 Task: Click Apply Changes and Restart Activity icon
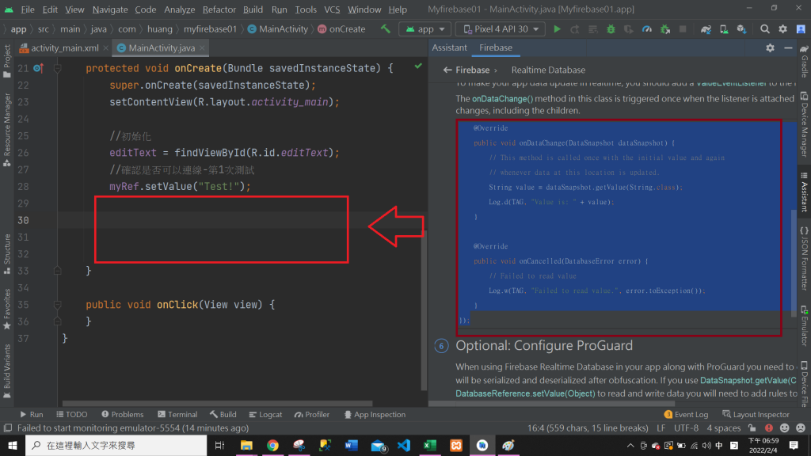575,29
